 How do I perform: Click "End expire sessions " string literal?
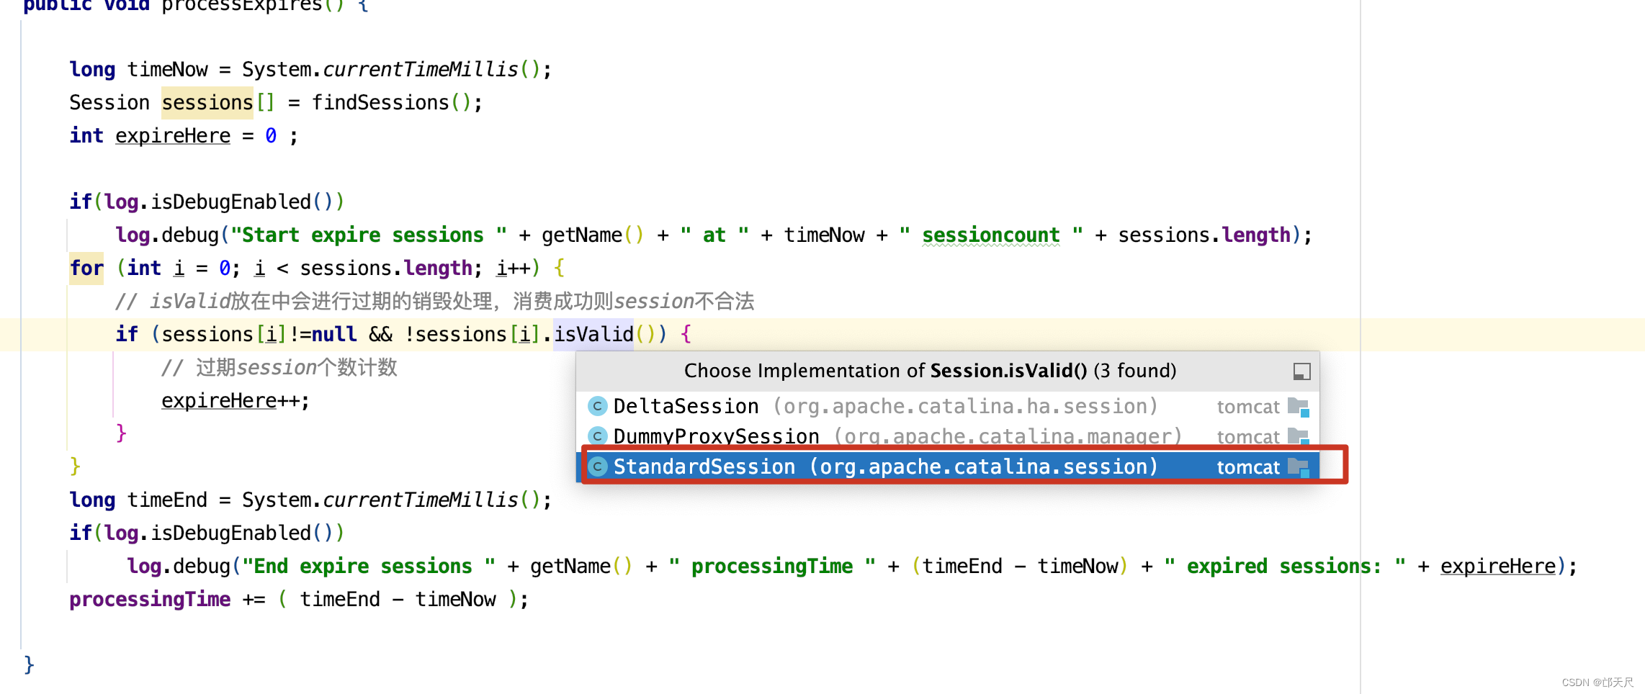point(368,567)
